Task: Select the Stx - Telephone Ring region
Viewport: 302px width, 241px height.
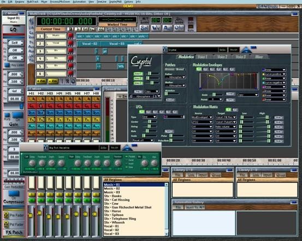Action: pyautogui.click(x=120, y=219)
